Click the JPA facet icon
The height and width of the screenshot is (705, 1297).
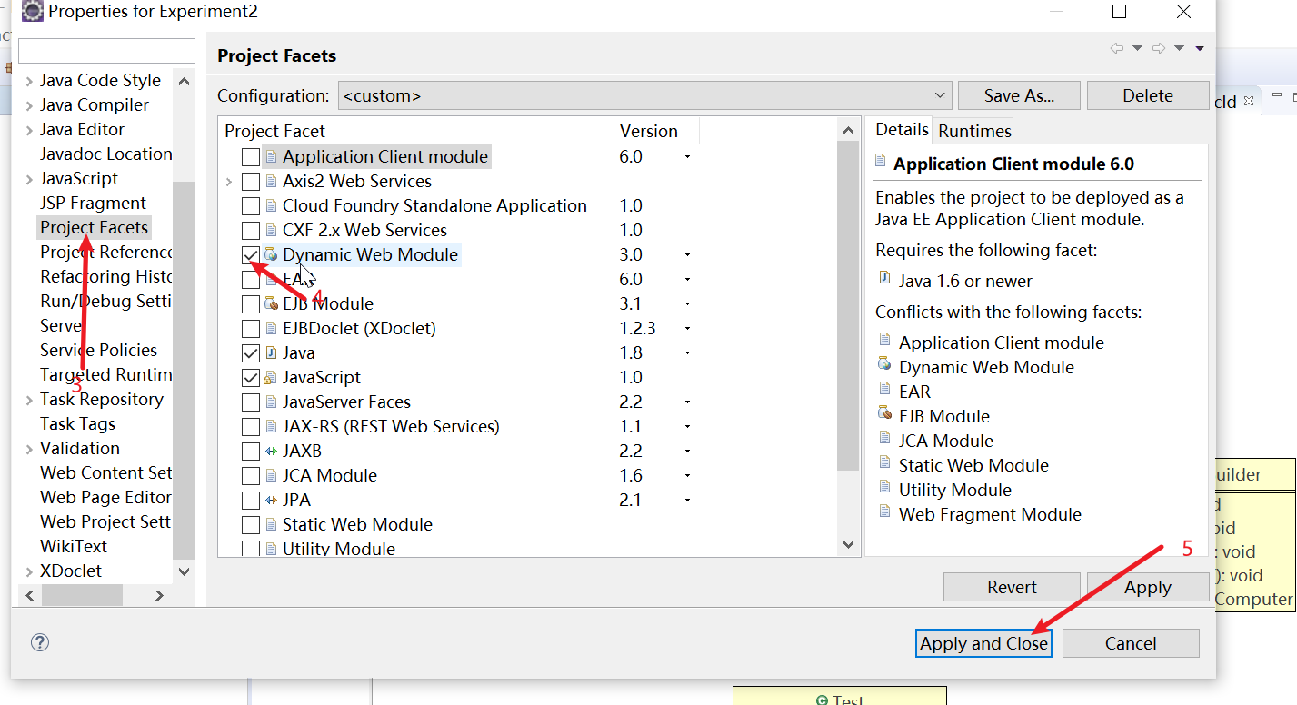[271, 500]
